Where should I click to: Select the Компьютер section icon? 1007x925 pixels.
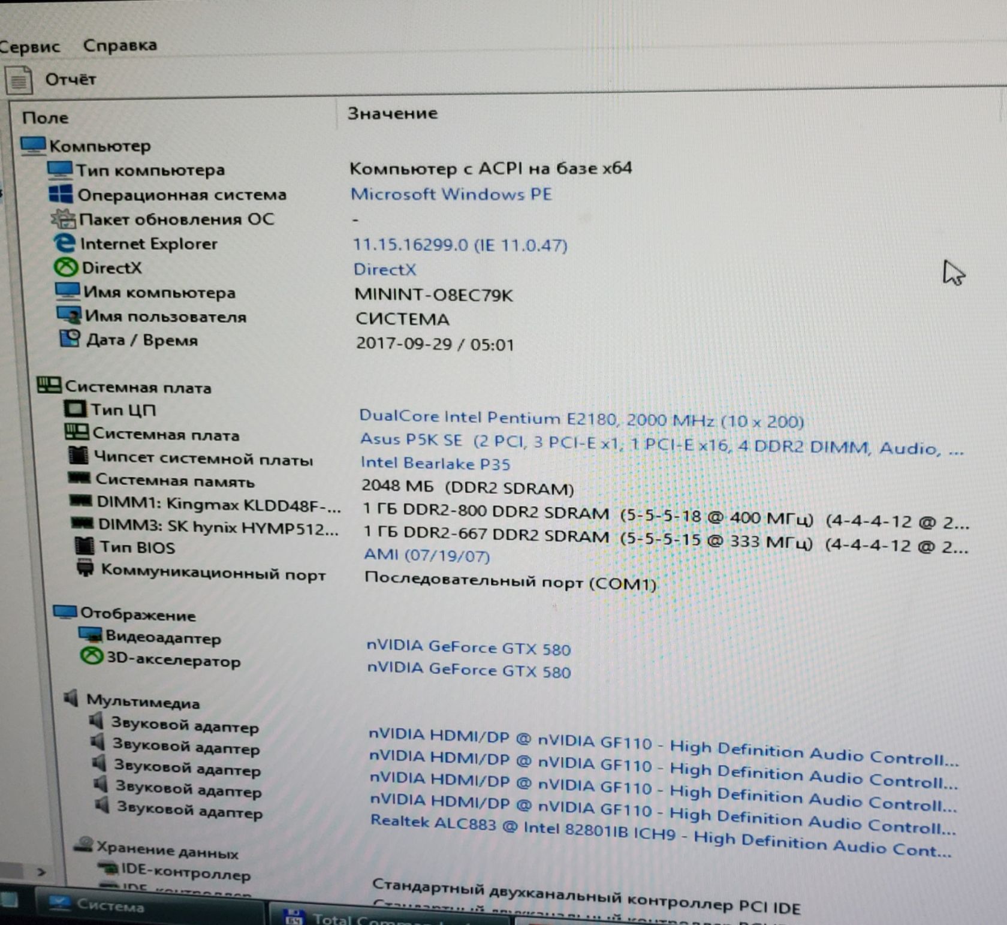(x=33, y=145)
